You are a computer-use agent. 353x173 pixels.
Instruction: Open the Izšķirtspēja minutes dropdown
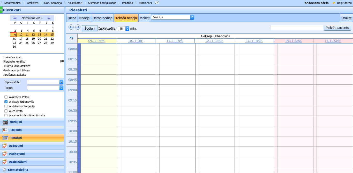tap(123, 29)
